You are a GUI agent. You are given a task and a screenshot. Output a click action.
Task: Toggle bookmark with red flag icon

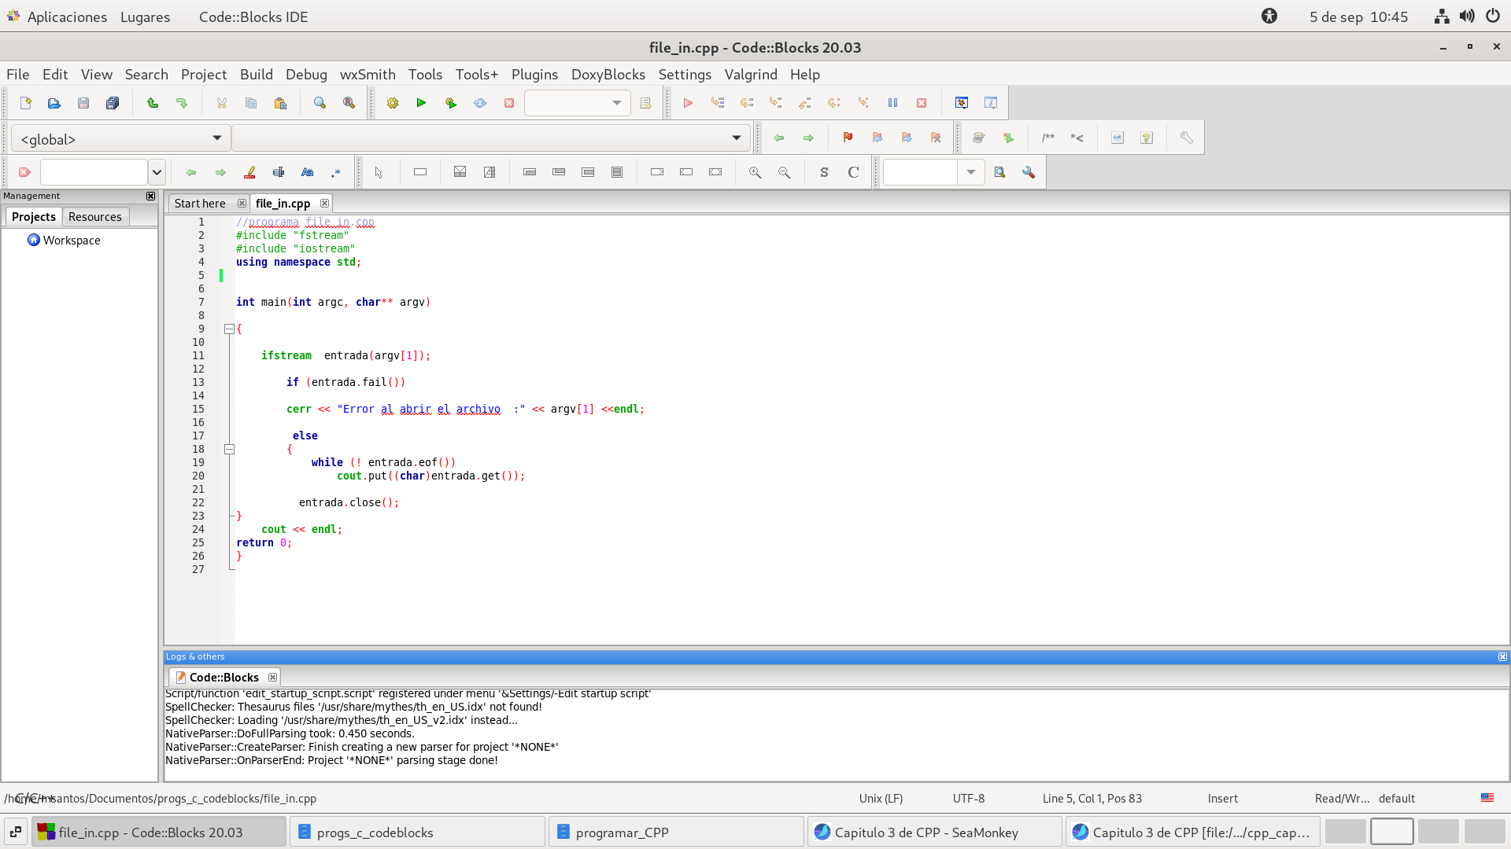click(x=848, y=138)
